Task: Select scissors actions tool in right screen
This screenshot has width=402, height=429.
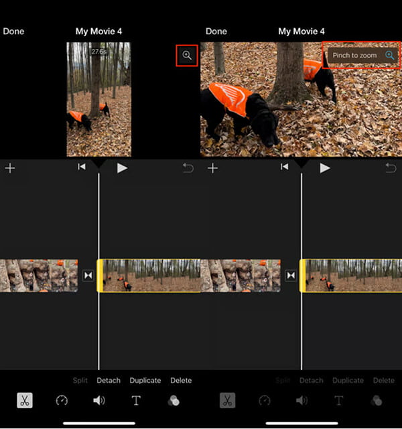Action: (x=227, y=401)
